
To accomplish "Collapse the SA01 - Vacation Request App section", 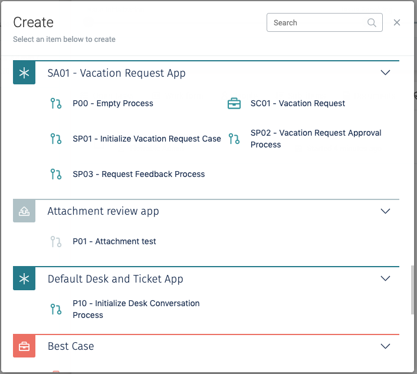I will pyautogui.click(x=385, y=73).
